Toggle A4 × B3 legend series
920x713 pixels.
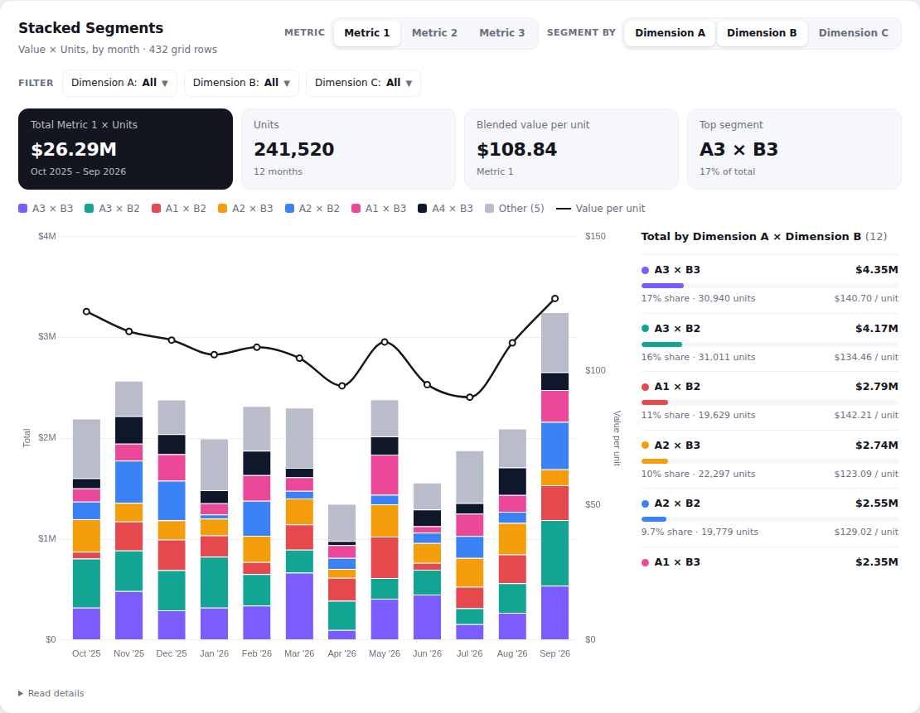[x=445, y=208]
